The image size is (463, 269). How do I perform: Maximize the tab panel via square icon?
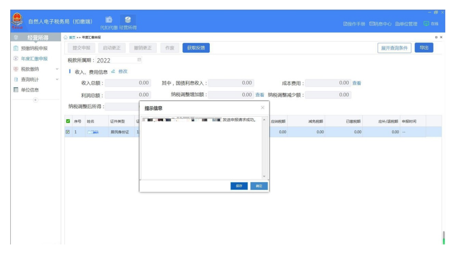click(436, 37)
